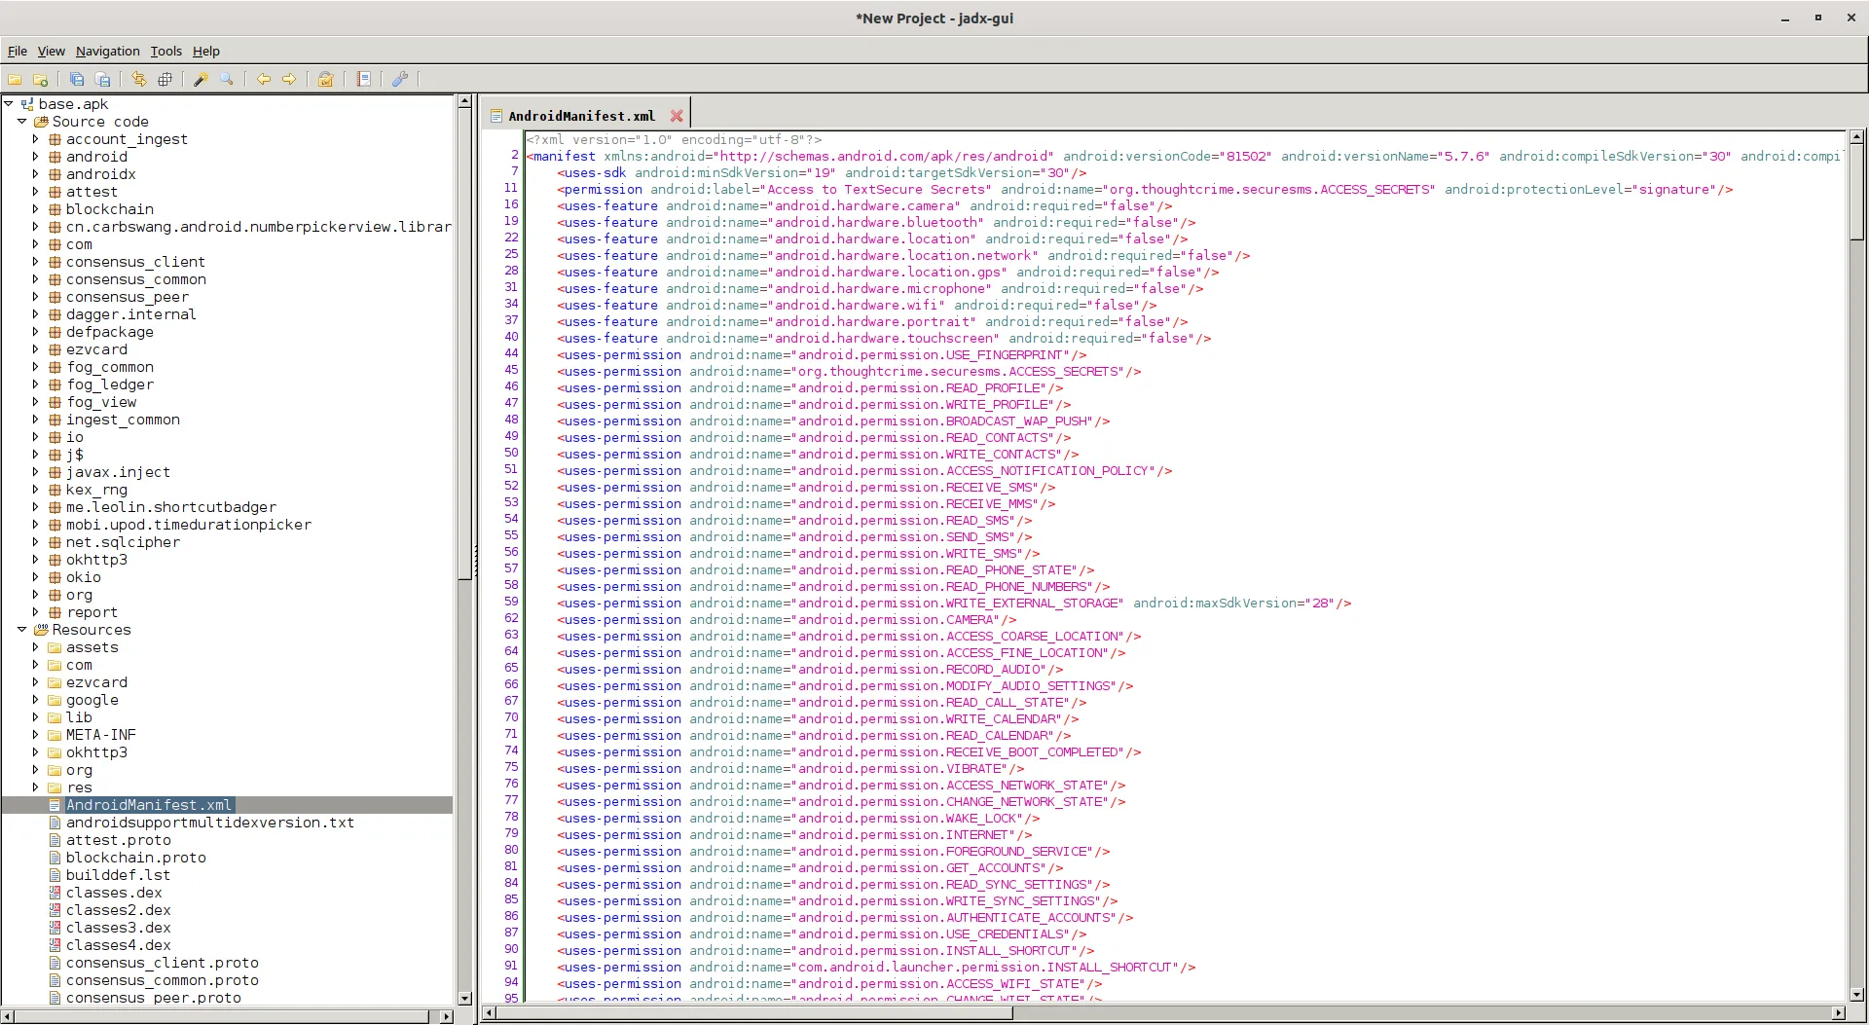The width and height of the screenshot is (1869, 1025).
Task: Expand the account_ingest package
Action: [36, 139]
